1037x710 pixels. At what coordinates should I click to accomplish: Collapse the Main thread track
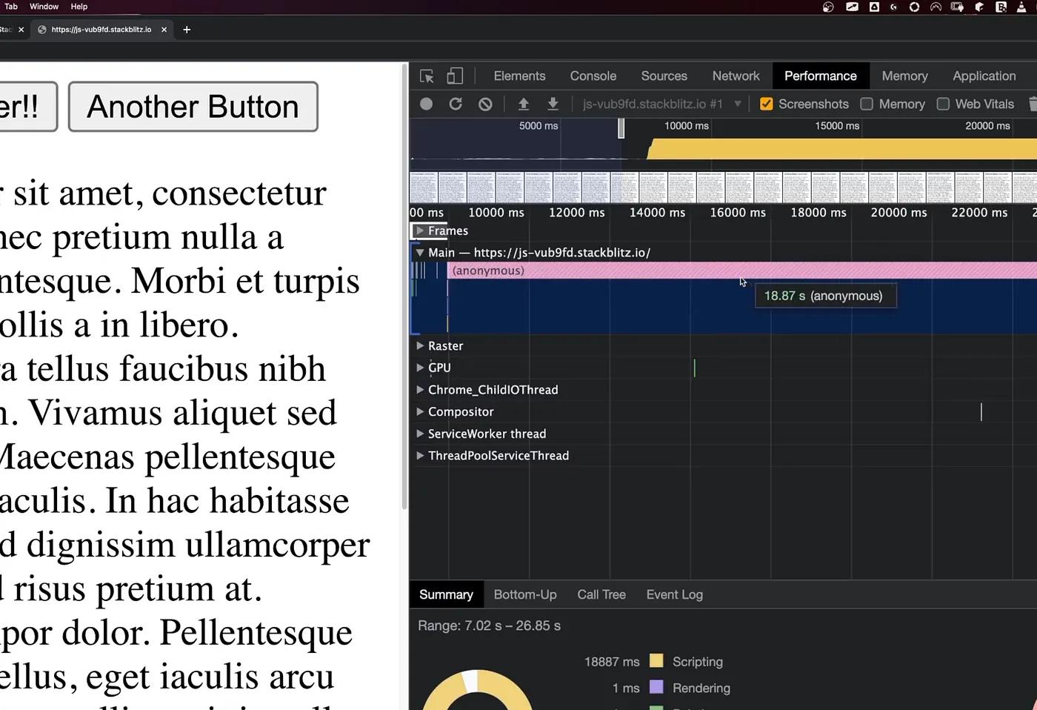point(419,252)
